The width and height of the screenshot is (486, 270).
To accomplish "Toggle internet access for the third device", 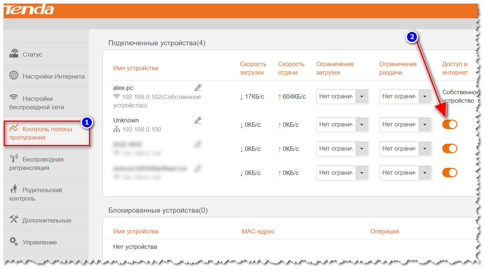I will 450,148.
